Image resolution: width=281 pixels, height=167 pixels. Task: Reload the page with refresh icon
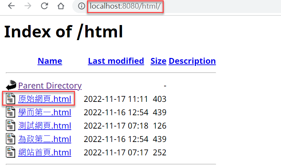pos(44,6)
